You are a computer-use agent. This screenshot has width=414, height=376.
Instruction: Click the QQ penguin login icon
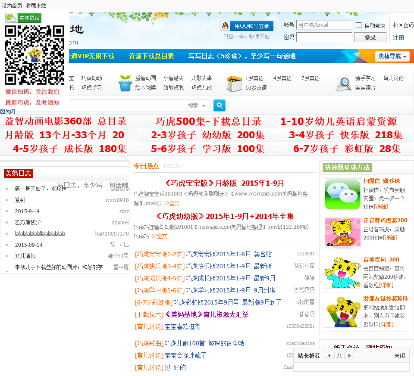tap(225, 26)
